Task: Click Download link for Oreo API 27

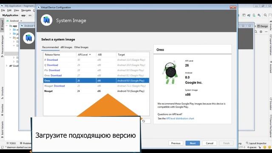Action: coord(56,76)
